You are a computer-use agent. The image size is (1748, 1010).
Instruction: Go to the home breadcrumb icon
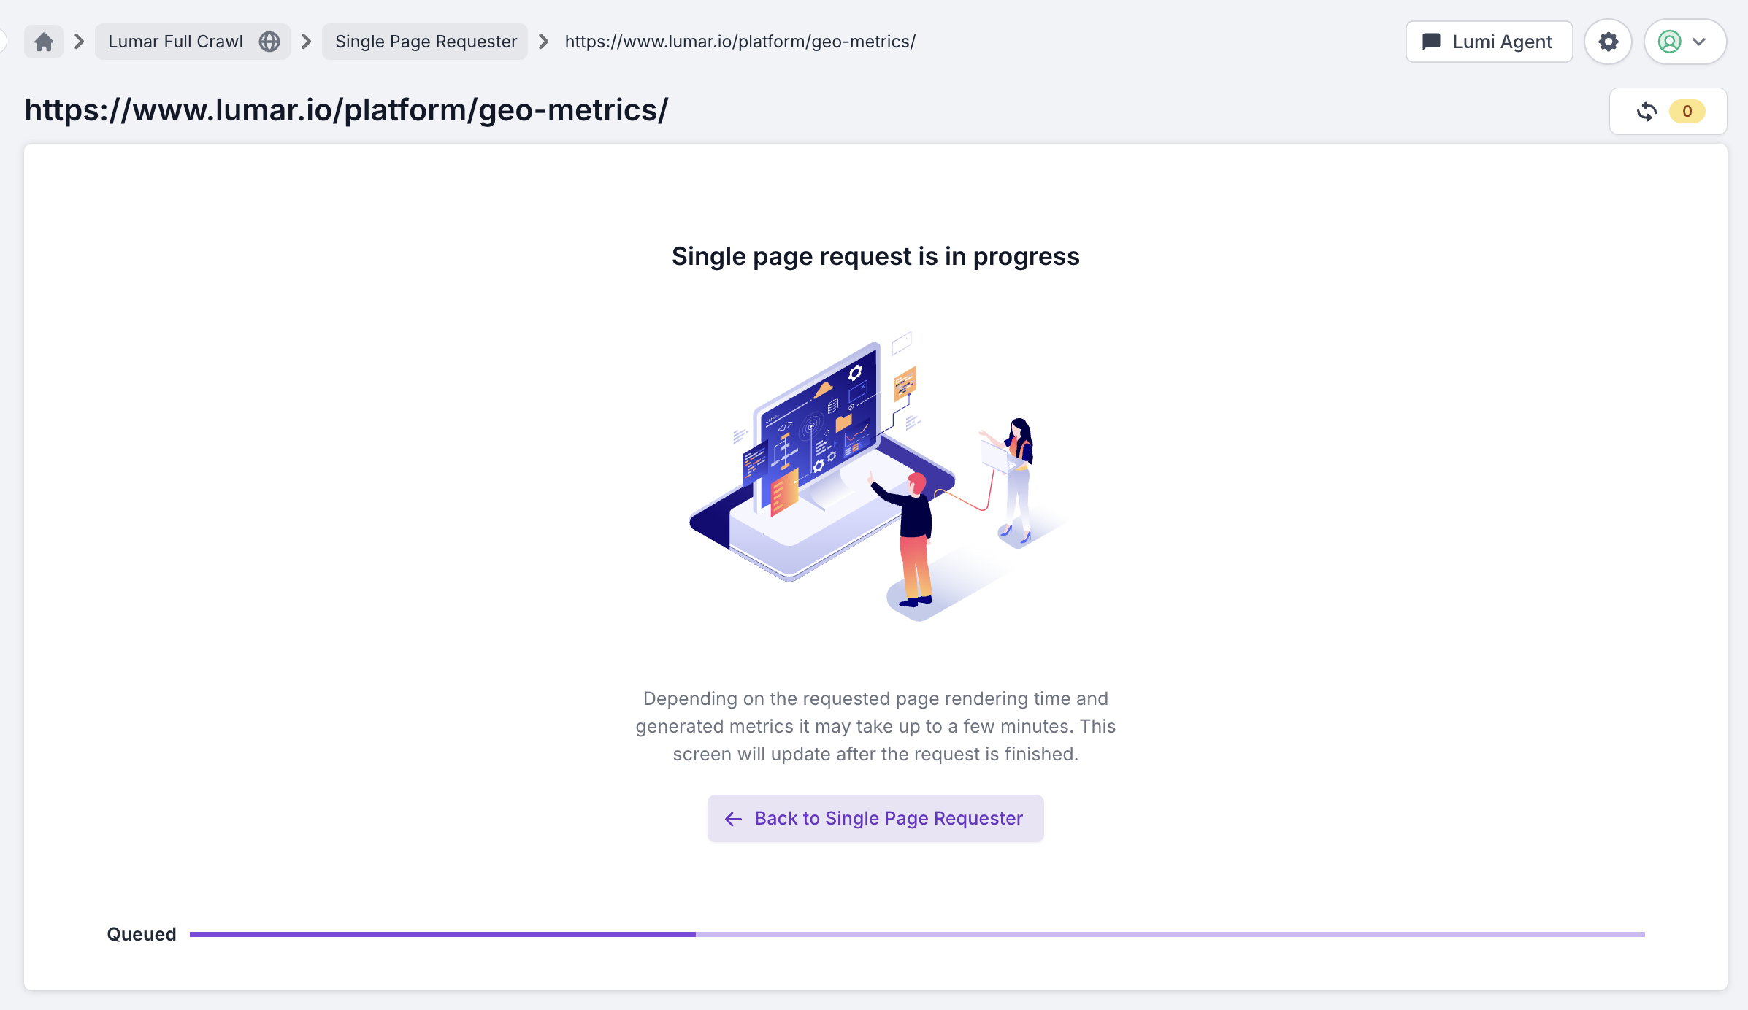(44, 42)
